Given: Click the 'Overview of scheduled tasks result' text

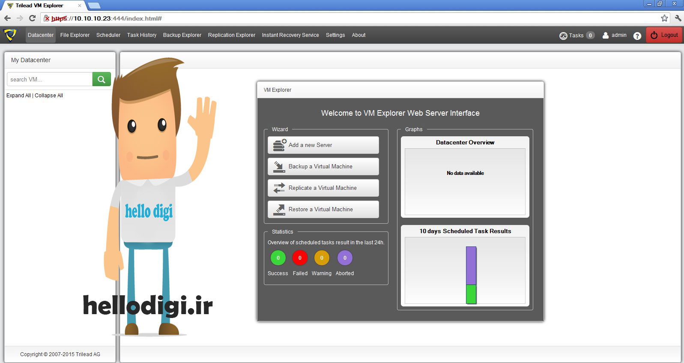Looking at the screenshot, I should [326, 243].
